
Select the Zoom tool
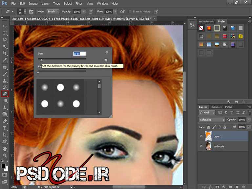click(5, 156)
